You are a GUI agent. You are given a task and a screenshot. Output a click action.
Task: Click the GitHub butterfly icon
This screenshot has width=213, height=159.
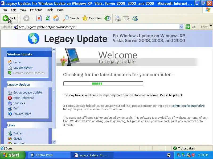10,139
